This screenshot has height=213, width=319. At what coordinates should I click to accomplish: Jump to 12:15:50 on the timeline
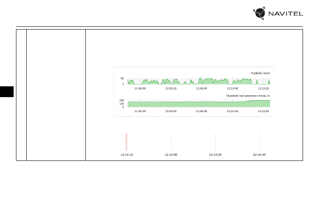pos(215,154)
